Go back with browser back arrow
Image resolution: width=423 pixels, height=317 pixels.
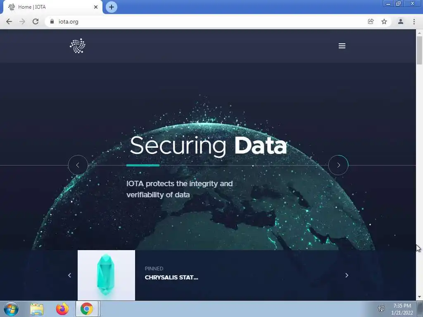tap(9, 21)
